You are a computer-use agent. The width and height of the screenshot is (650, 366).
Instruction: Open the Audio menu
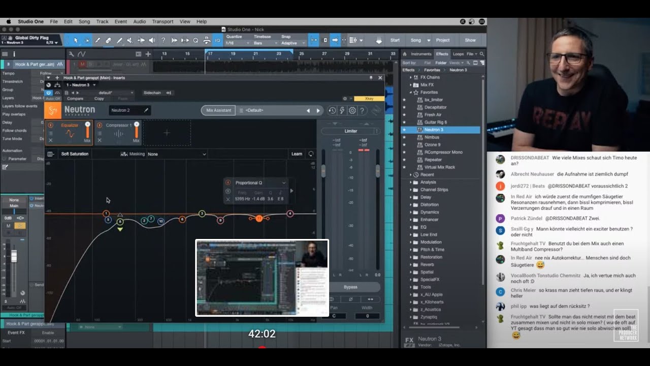pyautogui.click(x=139, y=22)
